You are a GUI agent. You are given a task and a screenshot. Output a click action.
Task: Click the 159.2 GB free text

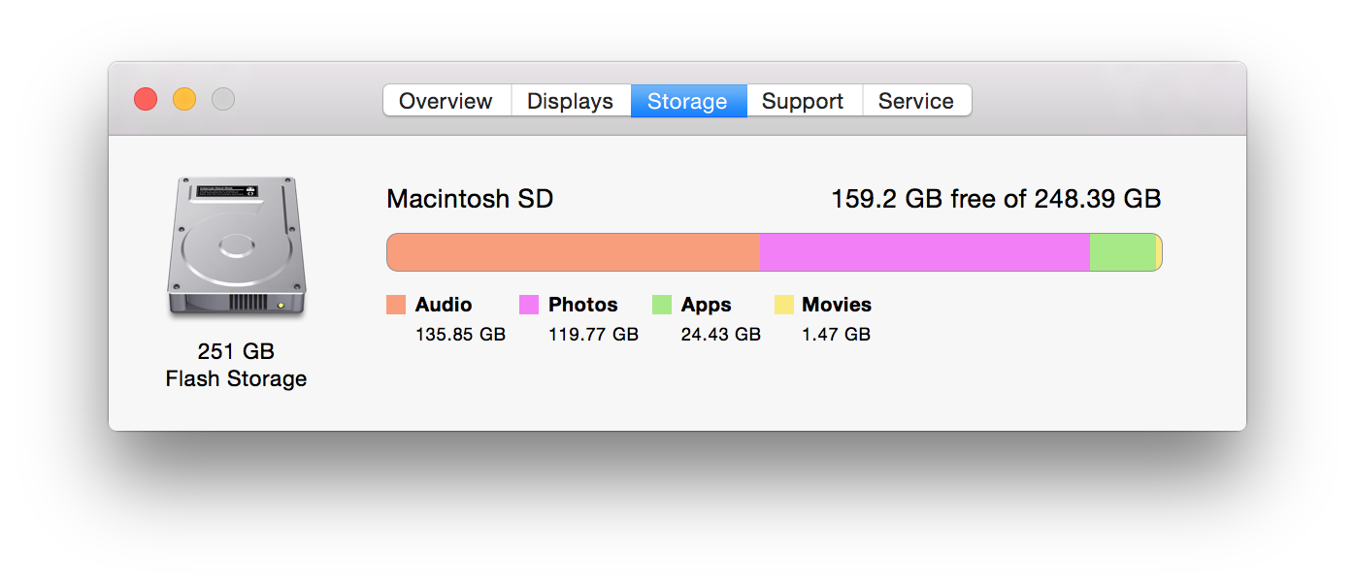996,199
